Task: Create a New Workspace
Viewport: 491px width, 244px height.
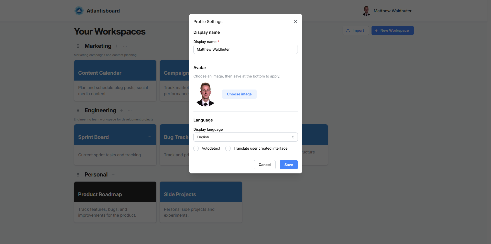Action: (x=392, y=30)
